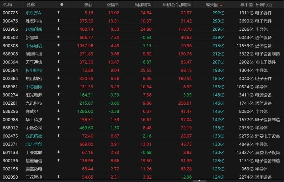Sort by the 涨幅% column header

[113, 5]
